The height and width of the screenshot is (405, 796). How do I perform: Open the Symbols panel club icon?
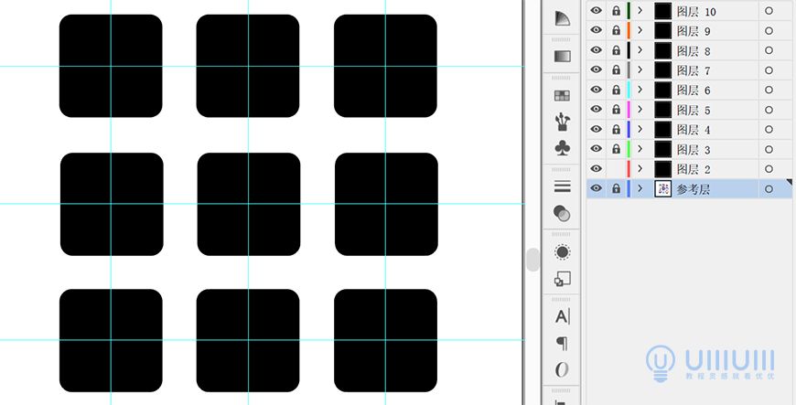click(x=562, y=147)
